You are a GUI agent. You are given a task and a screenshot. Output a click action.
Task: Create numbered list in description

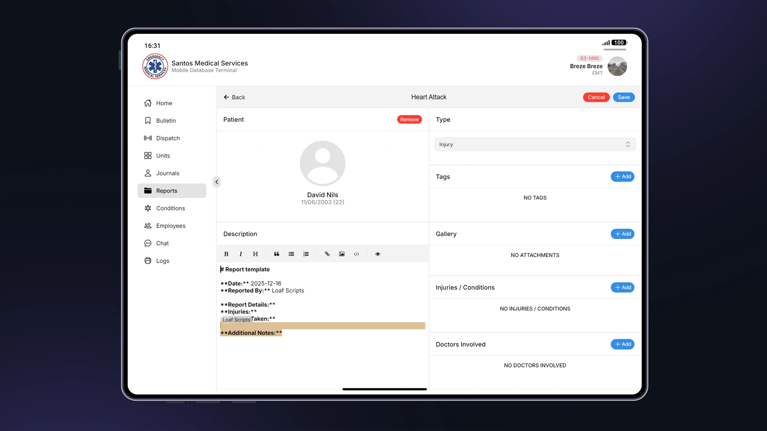(306, 254)
